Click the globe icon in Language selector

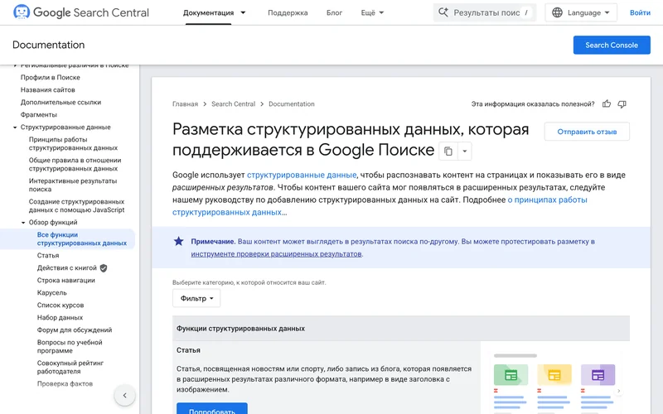(x=557, y=12)
